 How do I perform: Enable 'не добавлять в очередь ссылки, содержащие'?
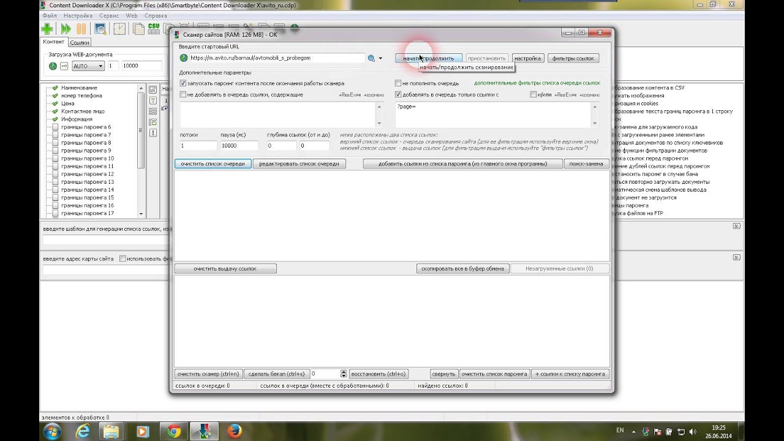pyautogui.click(x=183, y=95)
